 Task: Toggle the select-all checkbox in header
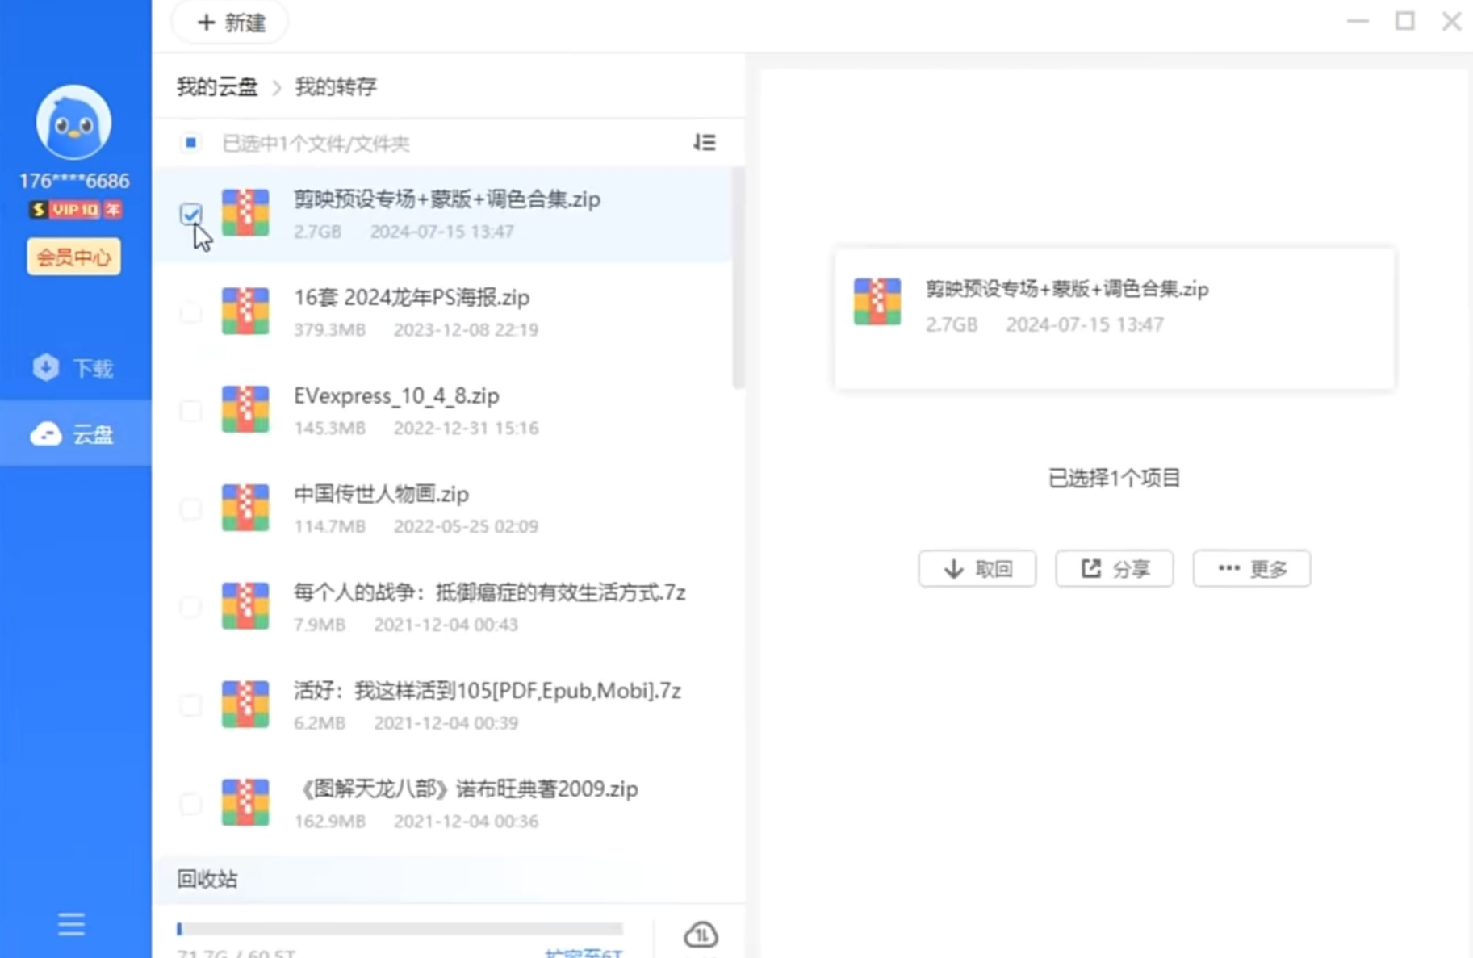click(x=190, y=143)
